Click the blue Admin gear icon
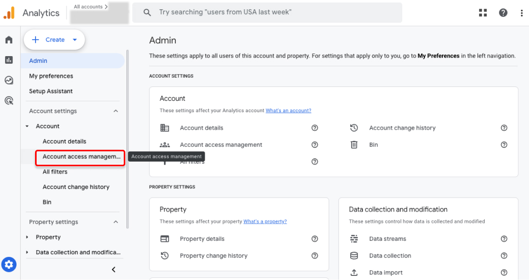The width and height of the screenshot is (529, 280). (x=9, y=265)
